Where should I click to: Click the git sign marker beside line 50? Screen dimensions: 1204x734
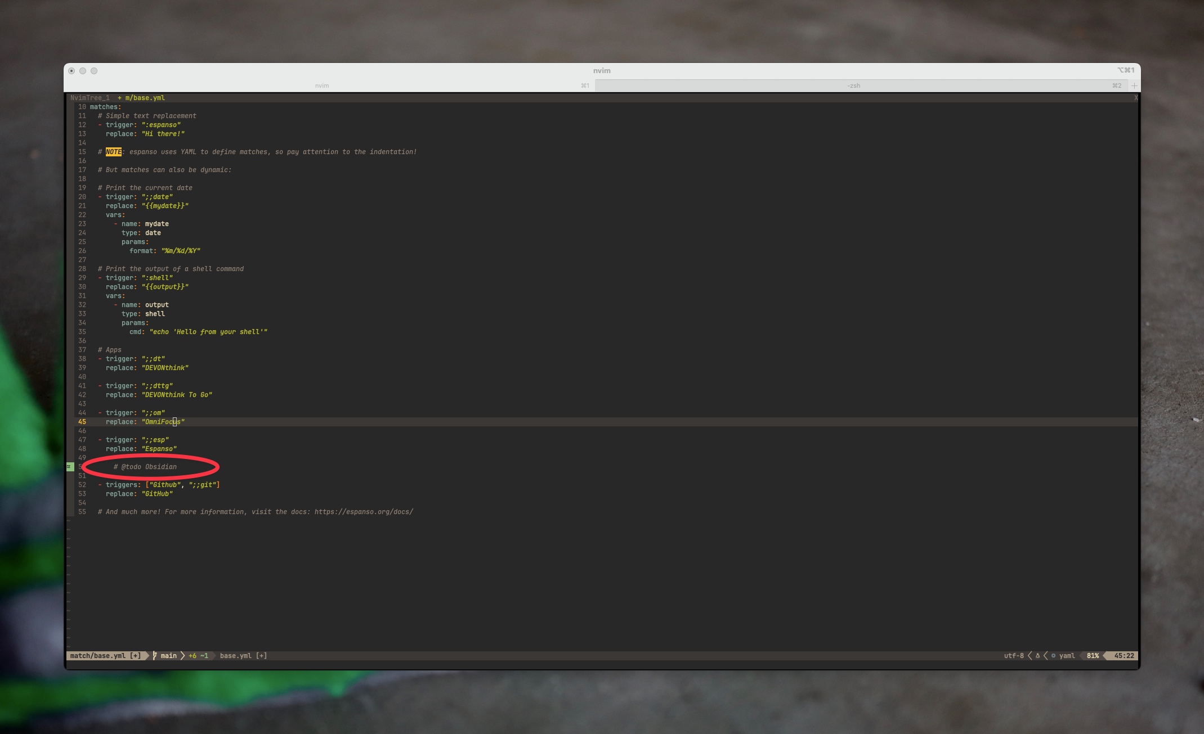[x=70, y=467]
